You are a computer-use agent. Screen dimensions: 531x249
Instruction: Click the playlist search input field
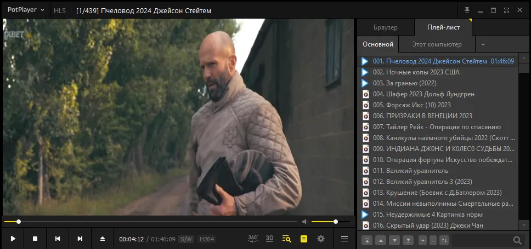pos(482,241)
